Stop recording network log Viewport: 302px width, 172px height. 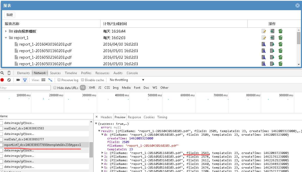[x=2, y=80]
